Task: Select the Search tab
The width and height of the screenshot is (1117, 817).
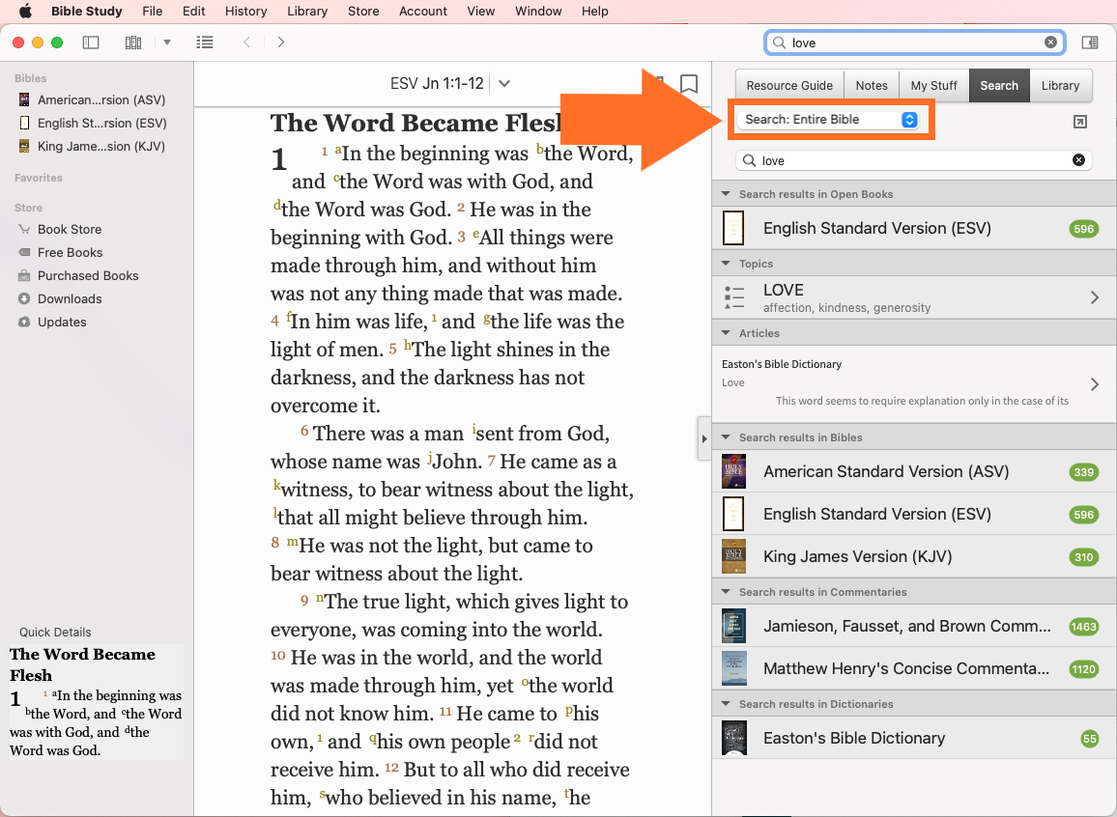Action: pos(999,85)
